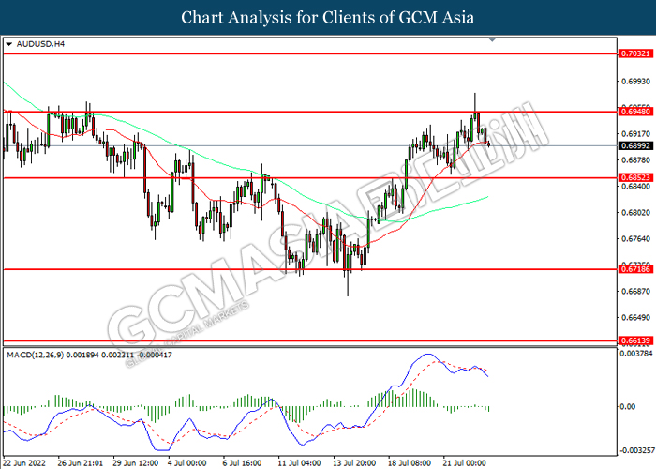Image resolution: width=656 pixels, height=469 pixels.
Task: Click the 0.66490 price axis value
Action: click(636, 317)
